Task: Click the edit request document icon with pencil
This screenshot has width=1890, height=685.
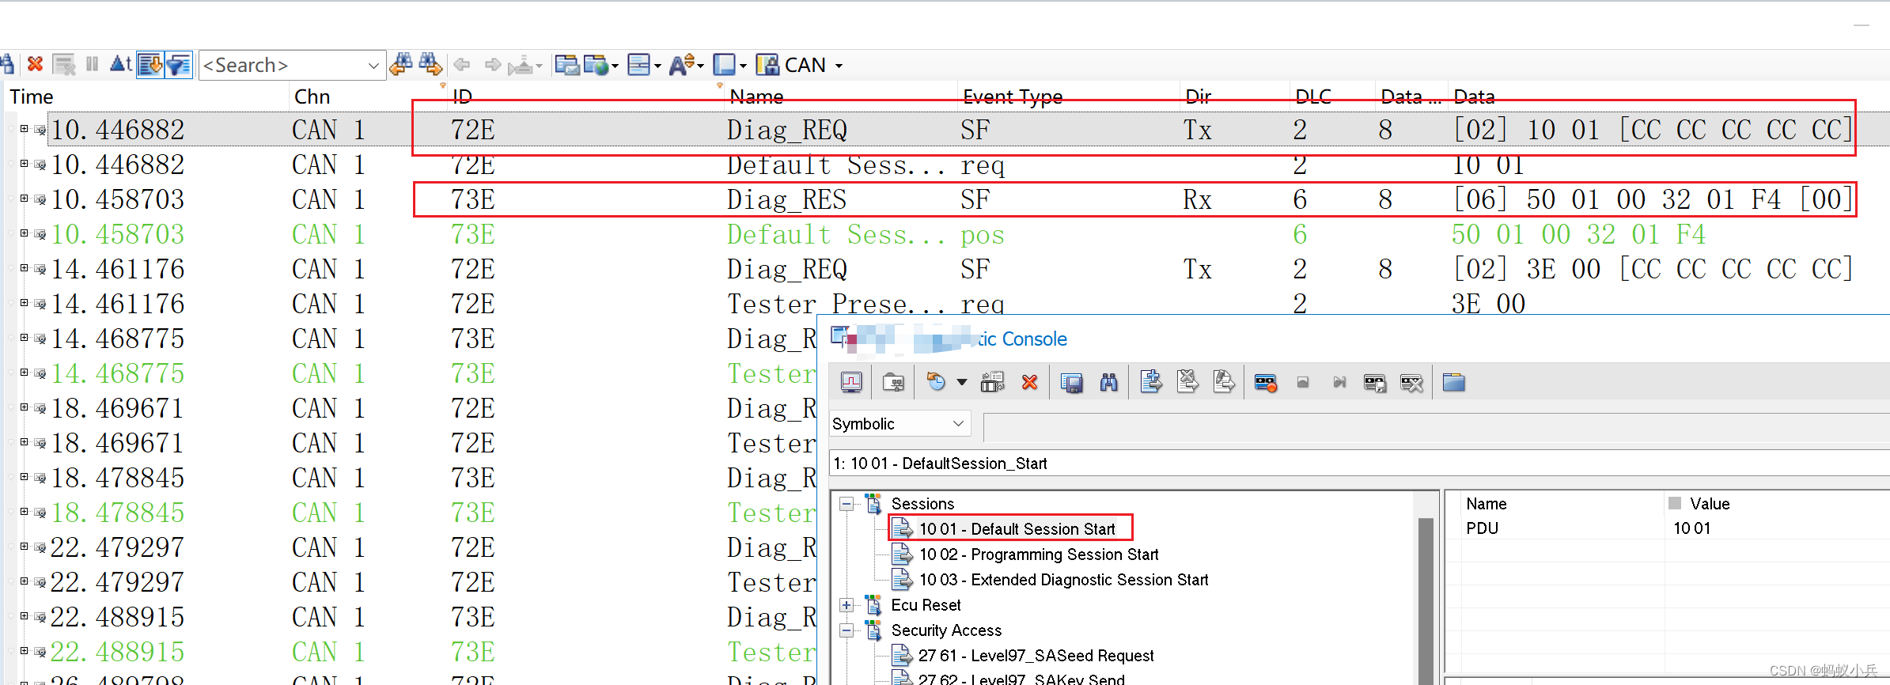Action: pos(1224,382)
